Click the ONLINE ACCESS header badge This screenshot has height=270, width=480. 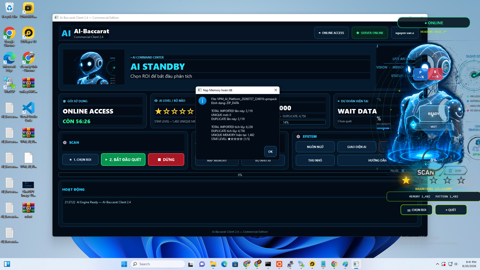click(331, 33)
